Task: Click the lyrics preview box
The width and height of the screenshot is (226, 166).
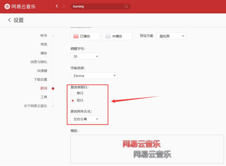Action: (147, 149)
